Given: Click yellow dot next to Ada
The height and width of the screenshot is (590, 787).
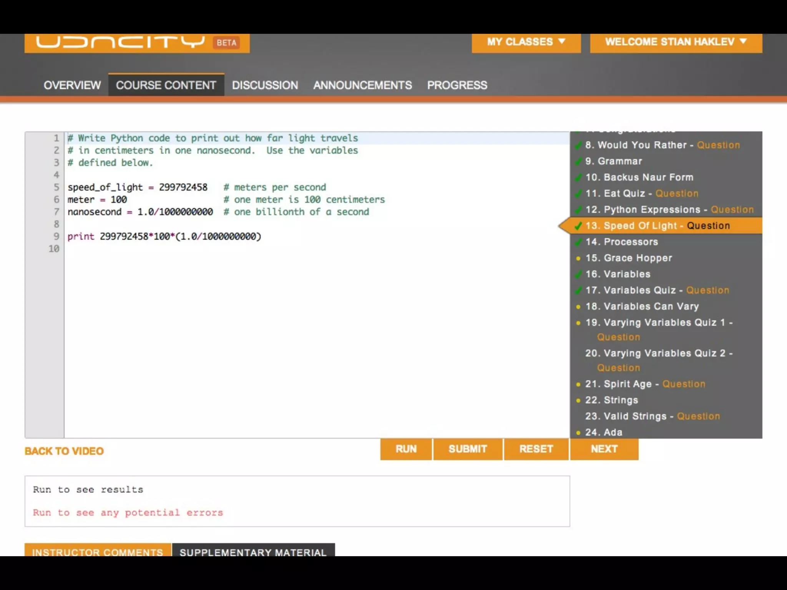Looking at the screenshot, I should (x=578, y=433).
